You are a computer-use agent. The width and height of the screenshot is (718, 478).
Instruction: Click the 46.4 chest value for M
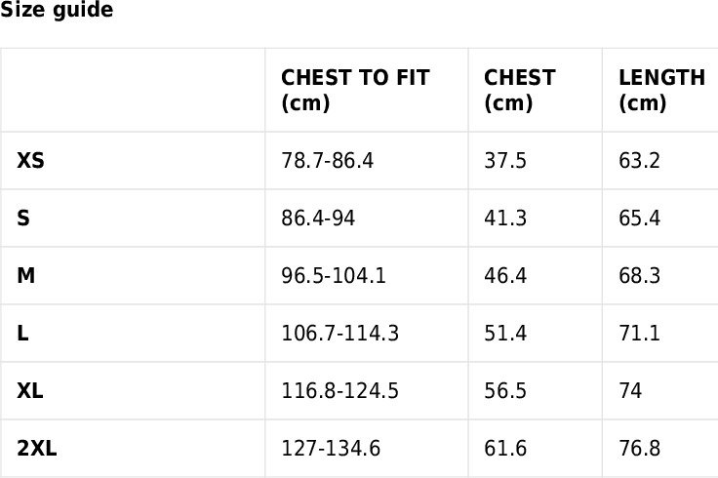point(505,276)
